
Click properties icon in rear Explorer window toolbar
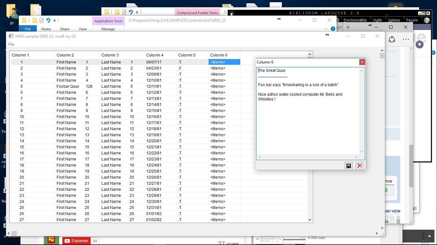click(x=124, y=12)
